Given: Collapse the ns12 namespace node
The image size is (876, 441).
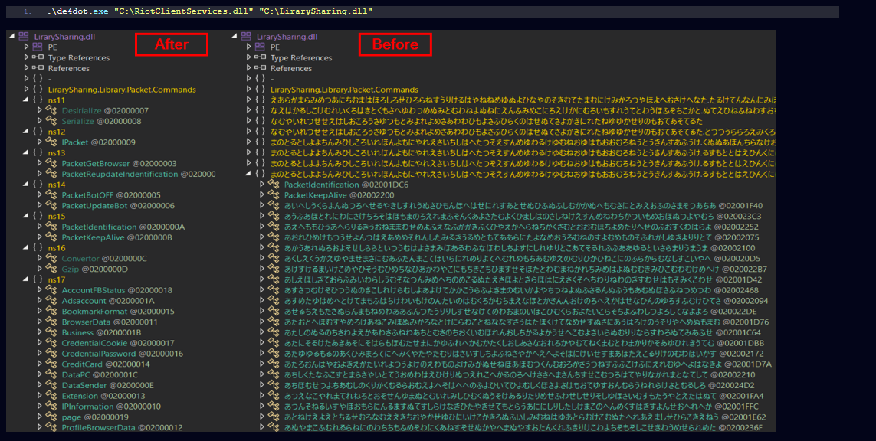Looking at the screenshot, I should [x=26, y=132].
